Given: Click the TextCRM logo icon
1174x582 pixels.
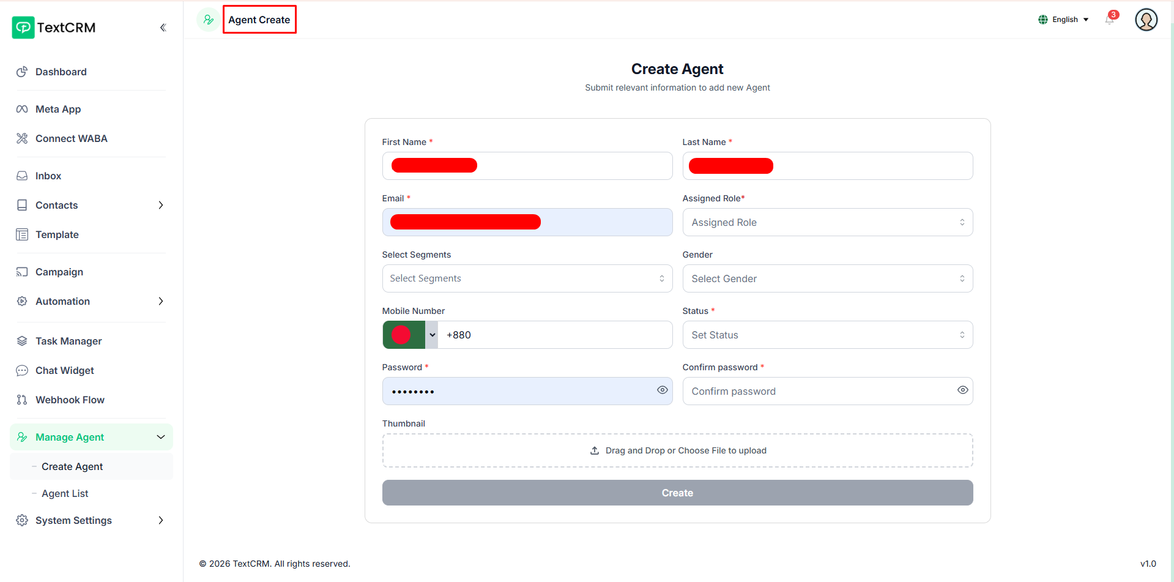Looking at the screenshot, I should pyautogui.click(x=23, y=28).
